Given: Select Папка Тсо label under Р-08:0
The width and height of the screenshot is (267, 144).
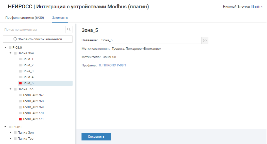Looking at the screenshot, I should click(x=25, y=89).
